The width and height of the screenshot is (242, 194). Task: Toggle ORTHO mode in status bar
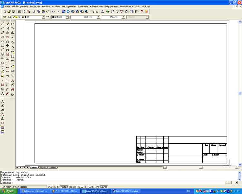[x=64, y=187]
